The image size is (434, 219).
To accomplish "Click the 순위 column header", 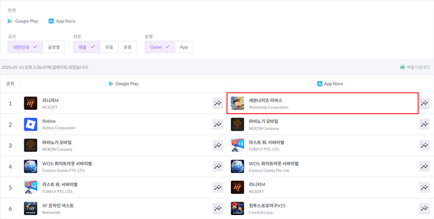I will pyautogui.click(x=10, y=84).
